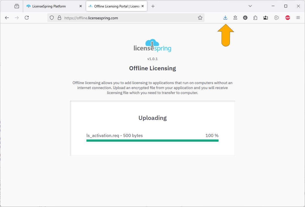View site security padlock info
305x207 pixels.
(x=59, y=18)
